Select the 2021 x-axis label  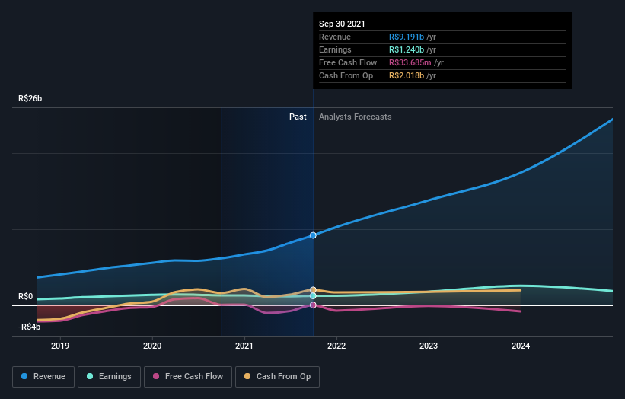click(x=244, y=346)
